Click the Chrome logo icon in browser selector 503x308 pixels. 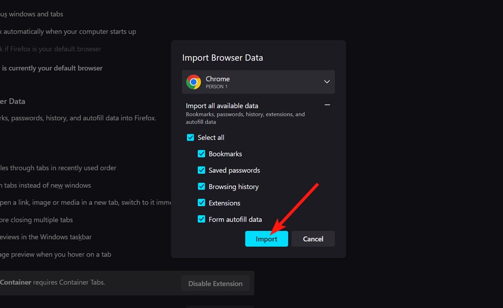(x=194, y=82)
